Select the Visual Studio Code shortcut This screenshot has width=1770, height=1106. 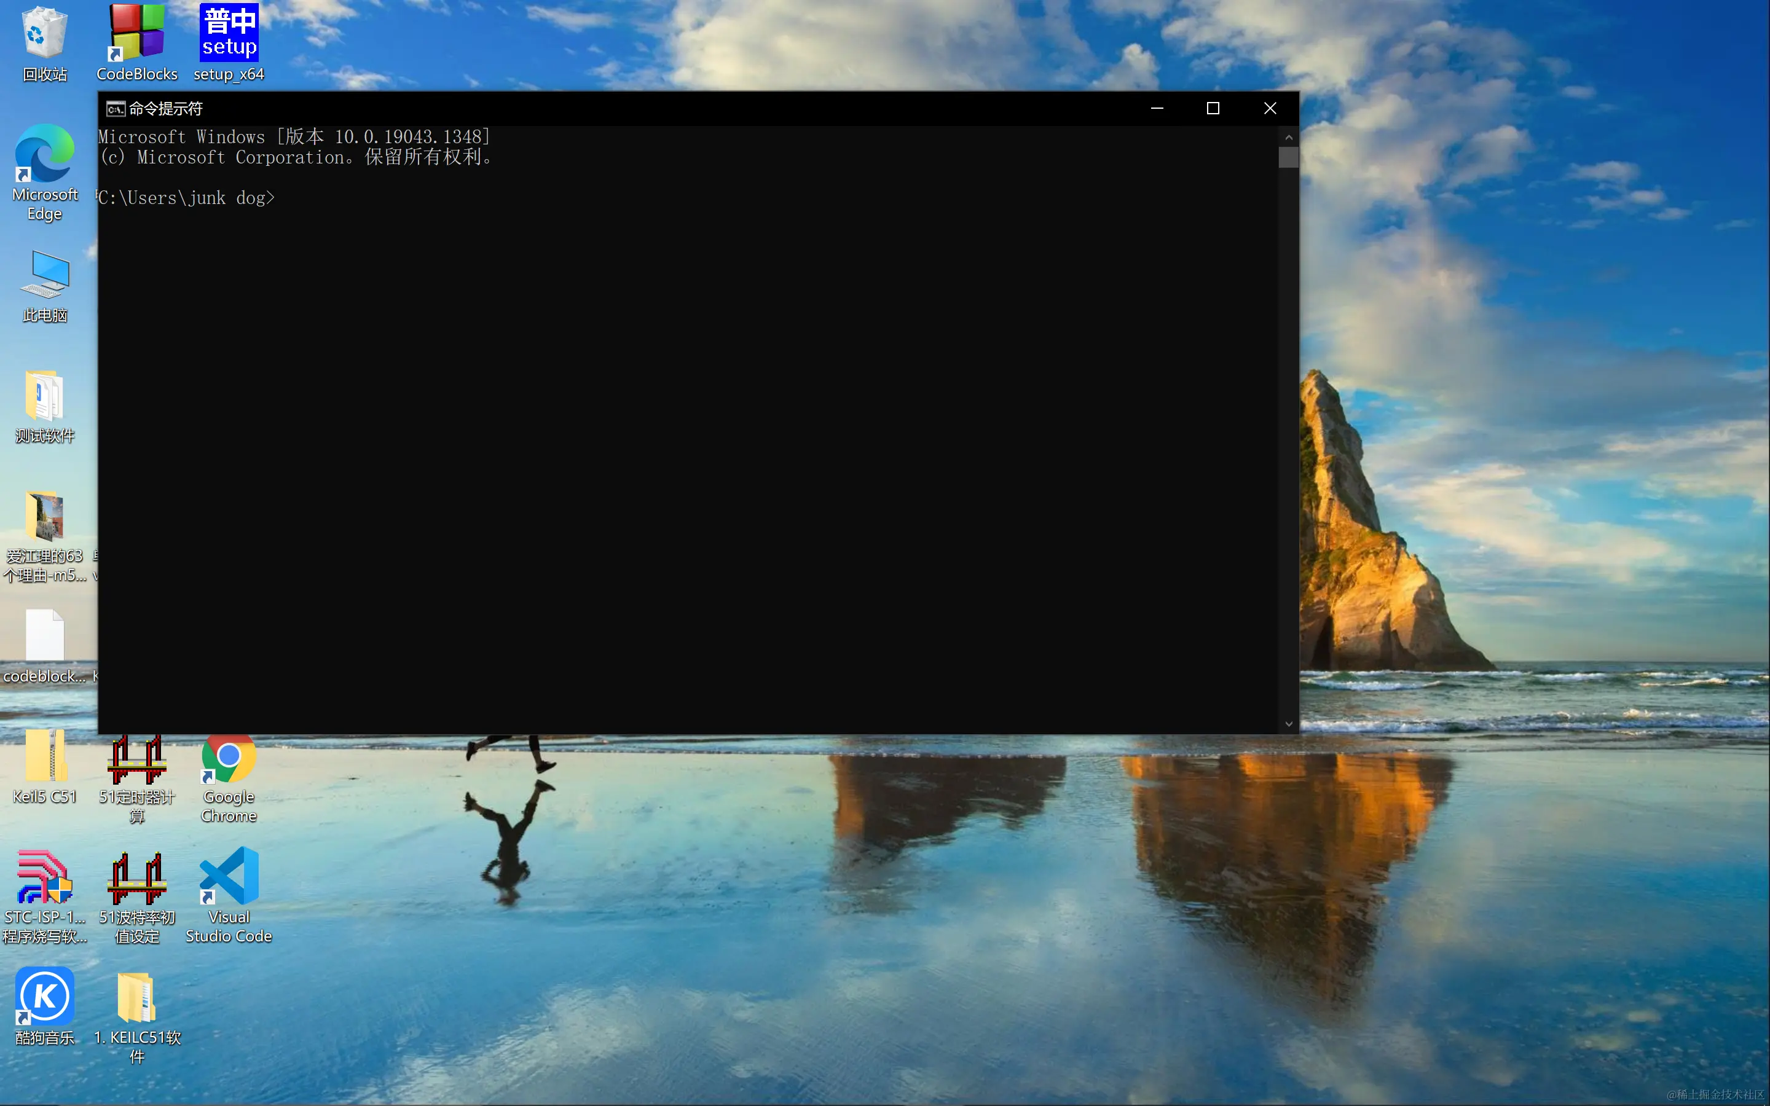pyautogui.click(x=229, y=876)
